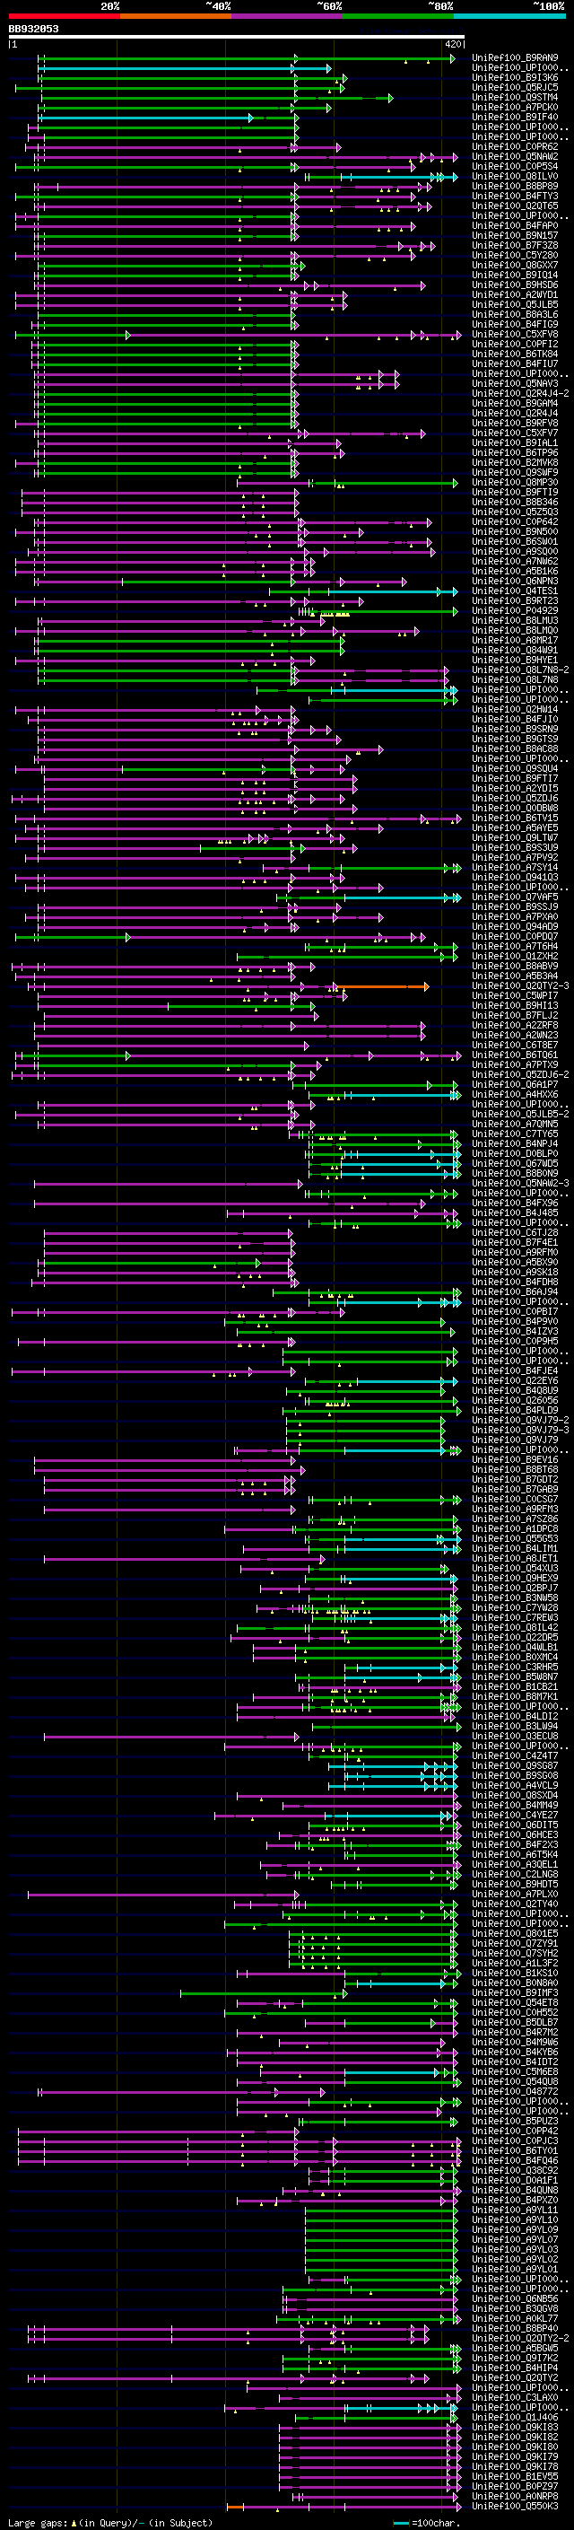Select label UniRef100_C5Y280

click(x=514, y=256)
